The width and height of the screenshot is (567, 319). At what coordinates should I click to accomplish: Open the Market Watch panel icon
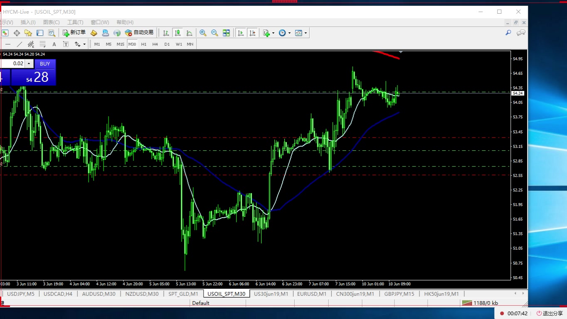[5, 33]
